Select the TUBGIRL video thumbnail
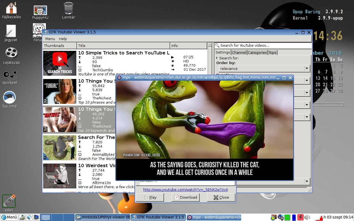The height and width of the screenshot is (221, 354). point(59,91)
